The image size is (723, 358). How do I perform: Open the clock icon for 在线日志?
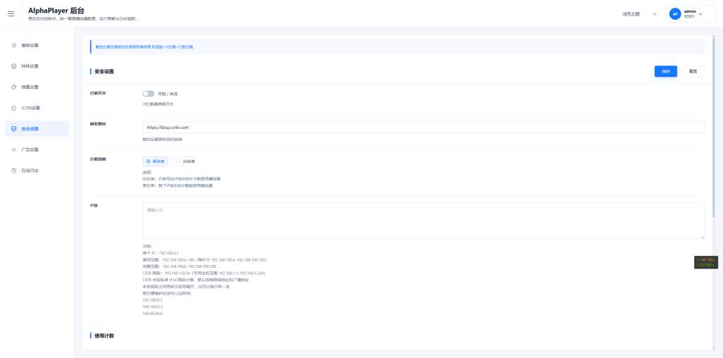click(x=14, y=171)
